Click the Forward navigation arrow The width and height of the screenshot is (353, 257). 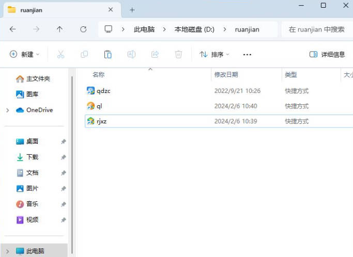(36, 29)
